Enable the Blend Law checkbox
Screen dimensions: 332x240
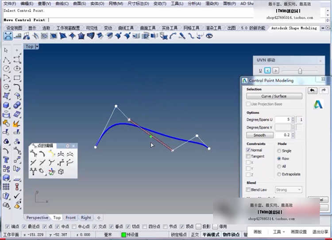(248, 189)
